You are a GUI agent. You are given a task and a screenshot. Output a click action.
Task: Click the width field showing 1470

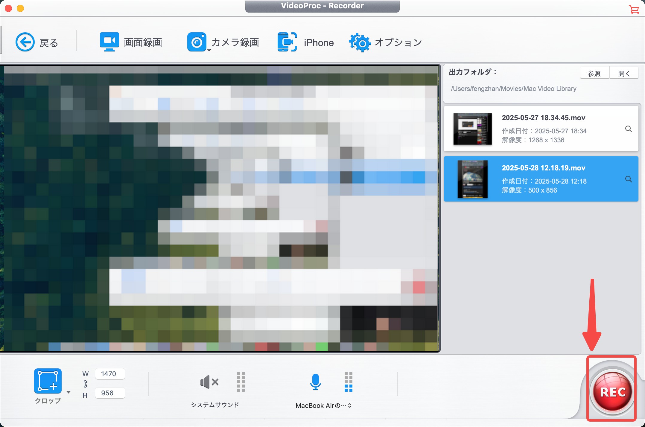point(110,374)
